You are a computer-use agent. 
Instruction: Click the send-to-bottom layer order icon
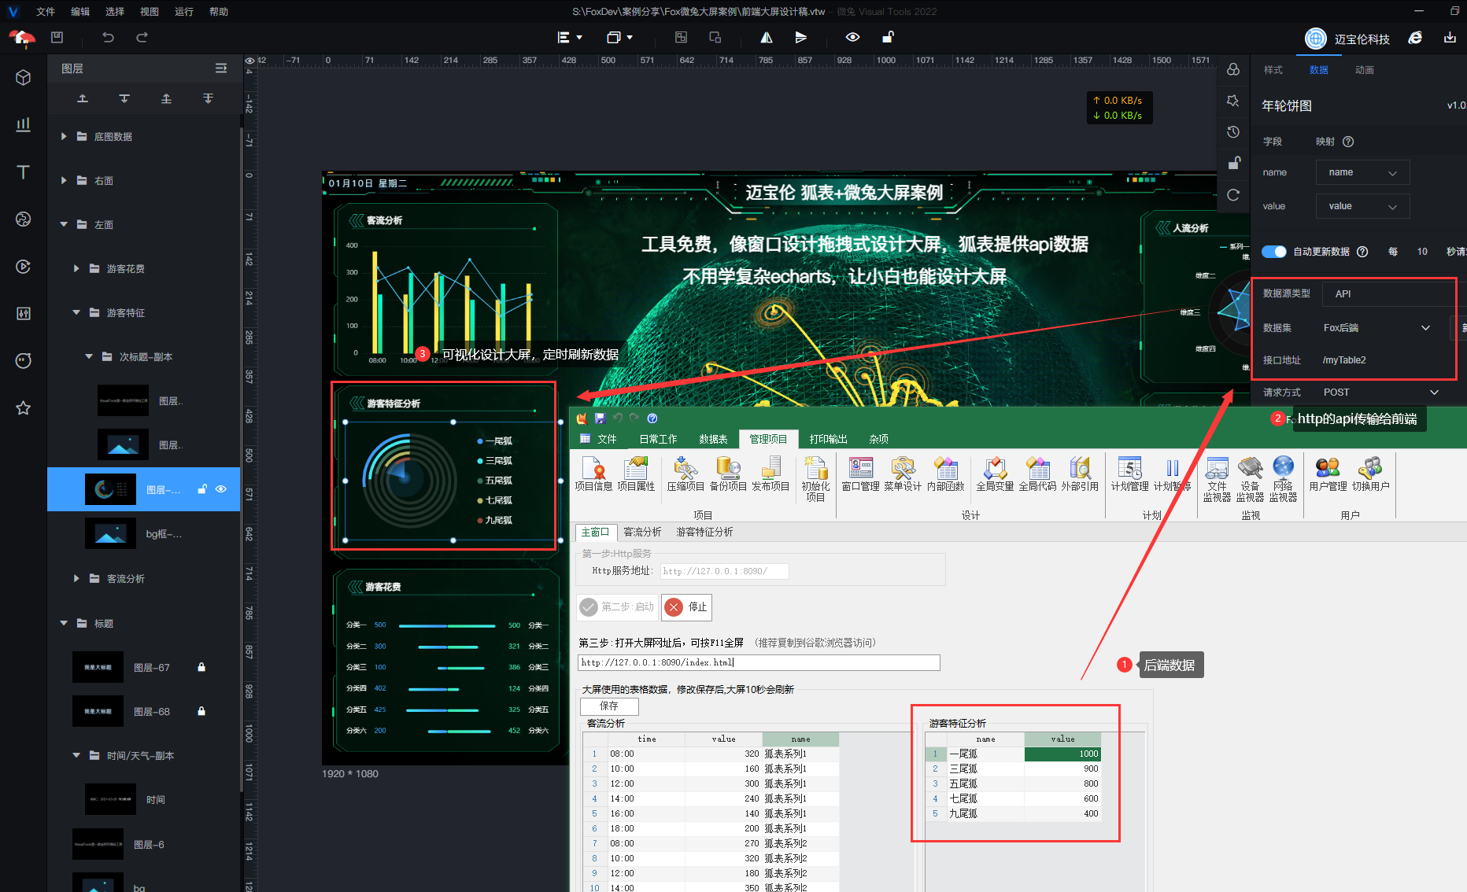coord(208,98)
